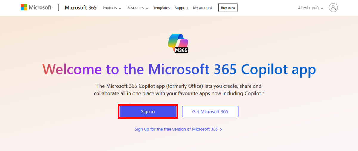Screen dimensions: 358x151
Task: Expand the Resources dropdown menu
Action: pyautogui.click(x=138, y=8)
